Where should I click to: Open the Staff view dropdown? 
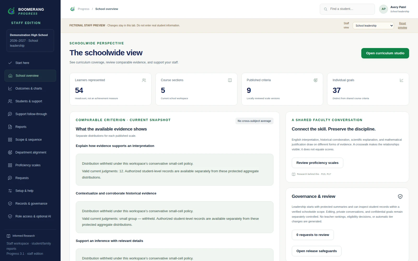[x=373, y=26]
